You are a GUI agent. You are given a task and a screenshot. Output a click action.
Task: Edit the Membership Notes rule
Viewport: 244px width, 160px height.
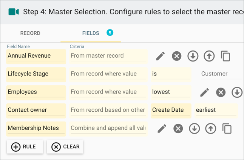(x=162, y=129)
